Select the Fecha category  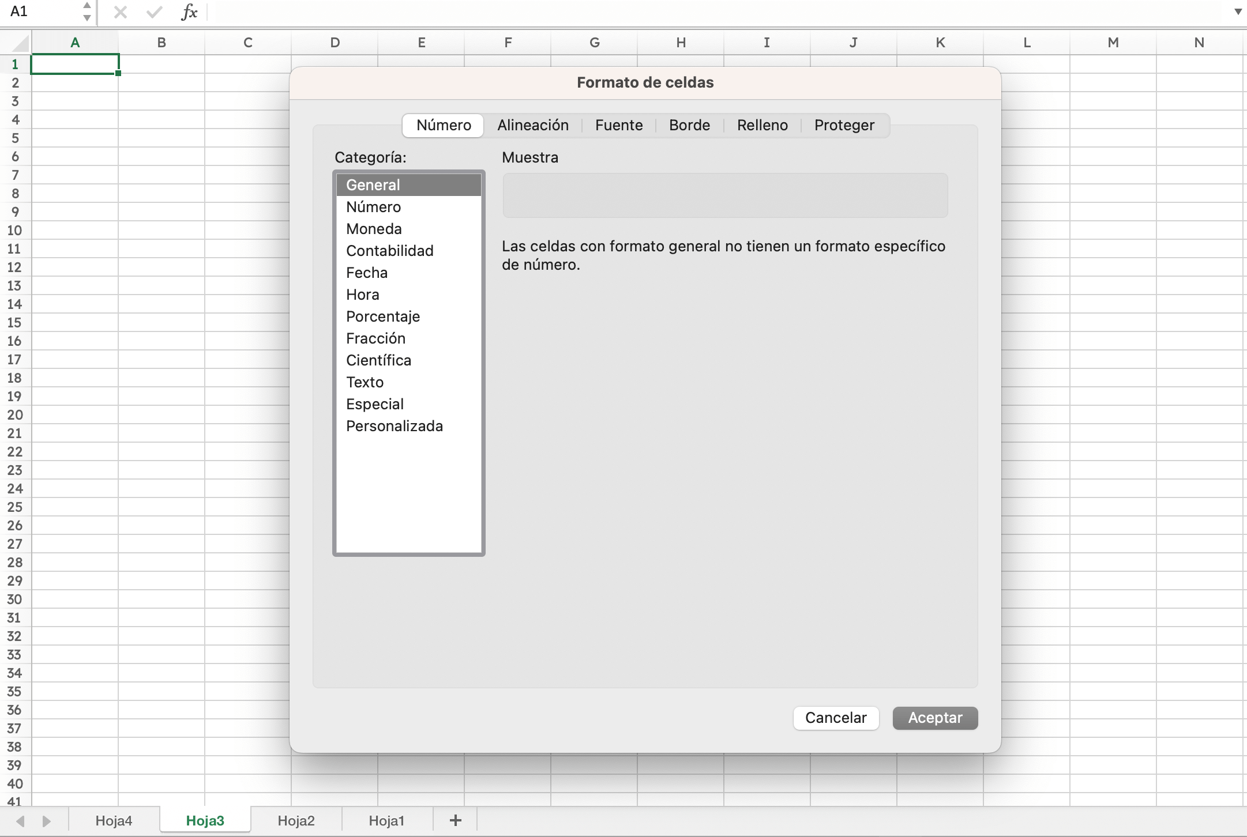coord(367,272)
